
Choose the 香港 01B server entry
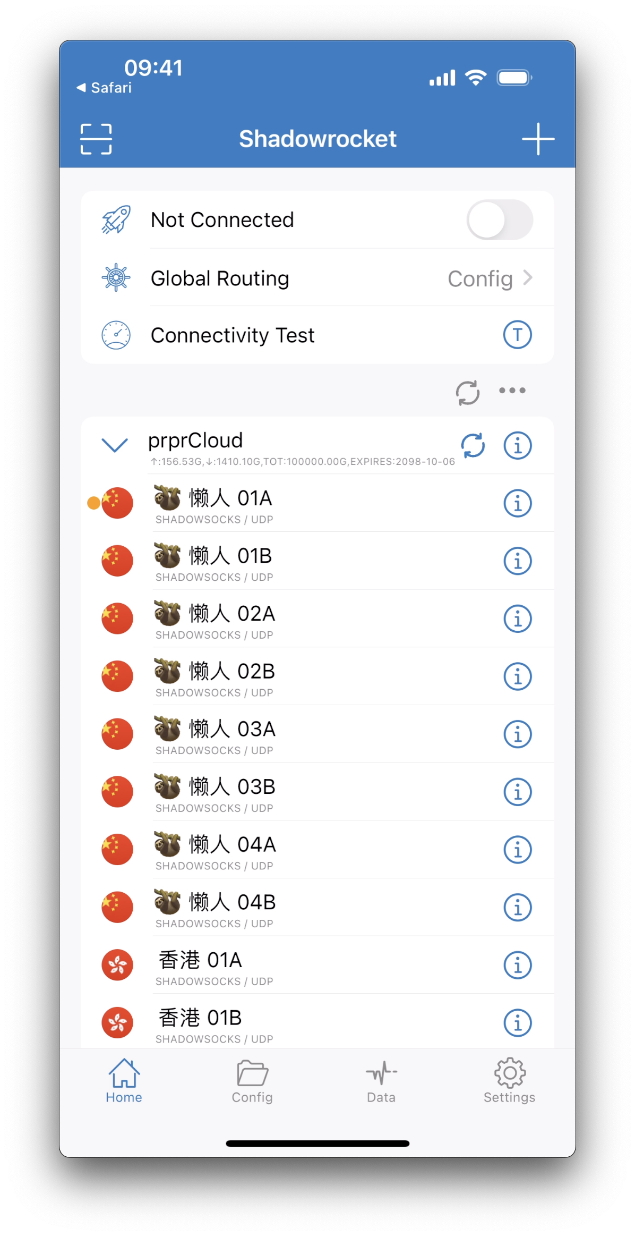tap(317, 1022)
